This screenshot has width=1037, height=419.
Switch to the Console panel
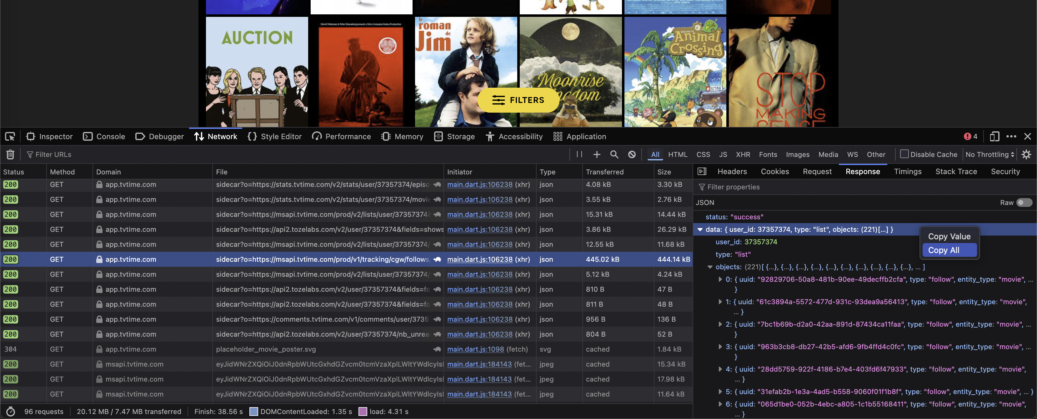(104, 137)
